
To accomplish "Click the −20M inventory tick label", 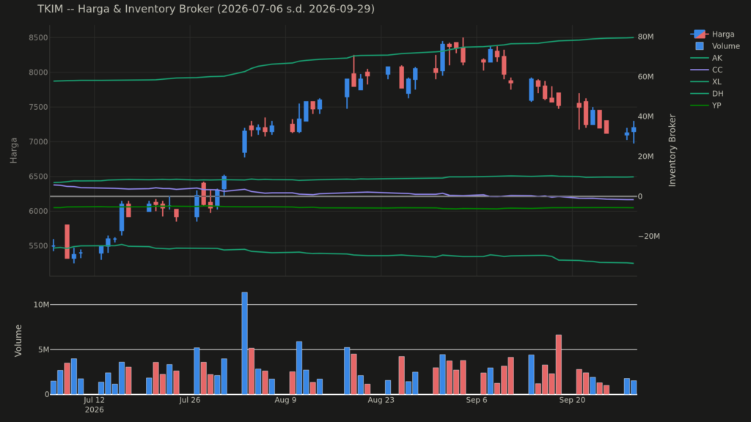I will (649, 237).
